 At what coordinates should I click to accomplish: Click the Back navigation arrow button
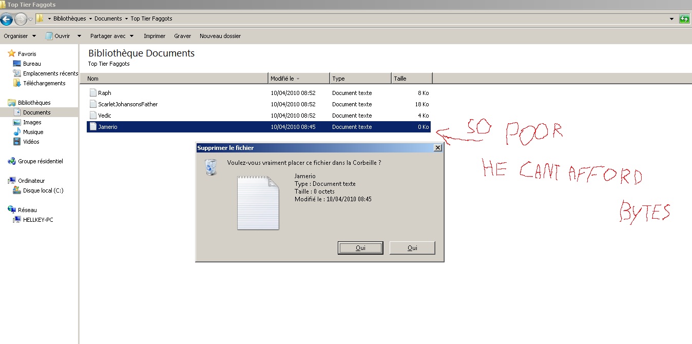pyautogui.click(x=7, y=19)
